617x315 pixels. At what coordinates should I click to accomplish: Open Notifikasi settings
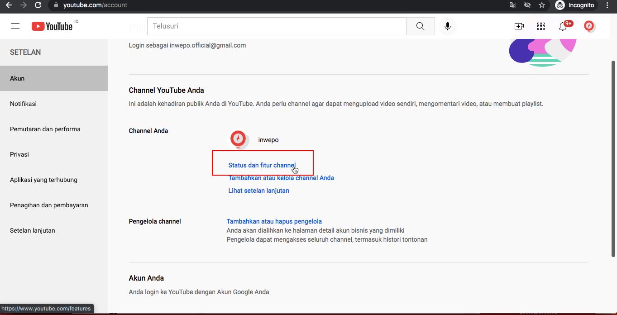click(x=54, y=104)
